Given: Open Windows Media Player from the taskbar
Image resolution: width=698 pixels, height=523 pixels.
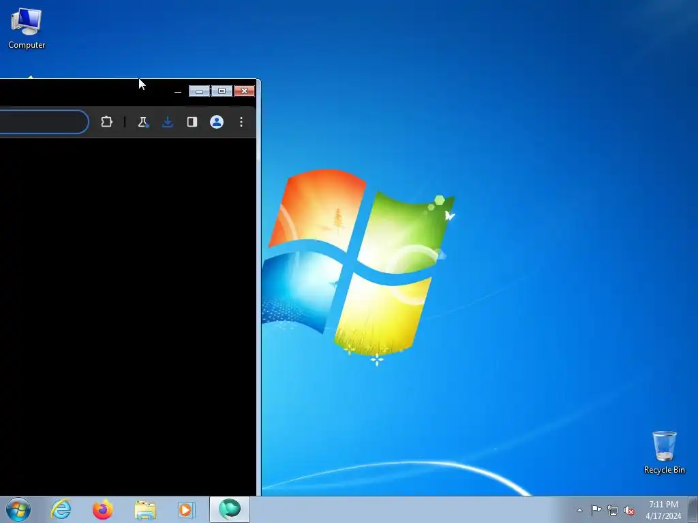Looking at the screenshot, I should tap(186, 509).
